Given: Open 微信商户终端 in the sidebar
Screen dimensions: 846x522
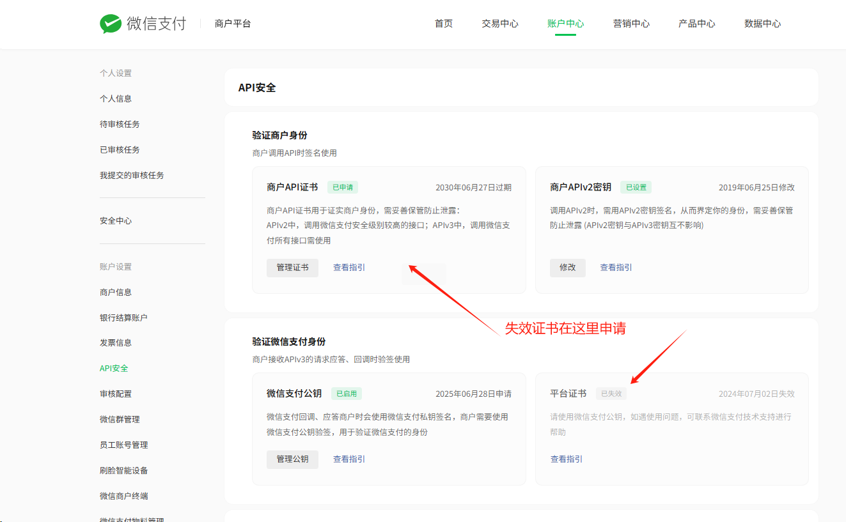Looking at the screenshot, I should [123, 496].
